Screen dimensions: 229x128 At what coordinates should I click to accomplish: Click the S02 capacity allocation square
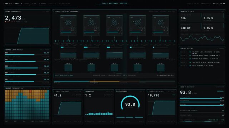coord(91,68)
